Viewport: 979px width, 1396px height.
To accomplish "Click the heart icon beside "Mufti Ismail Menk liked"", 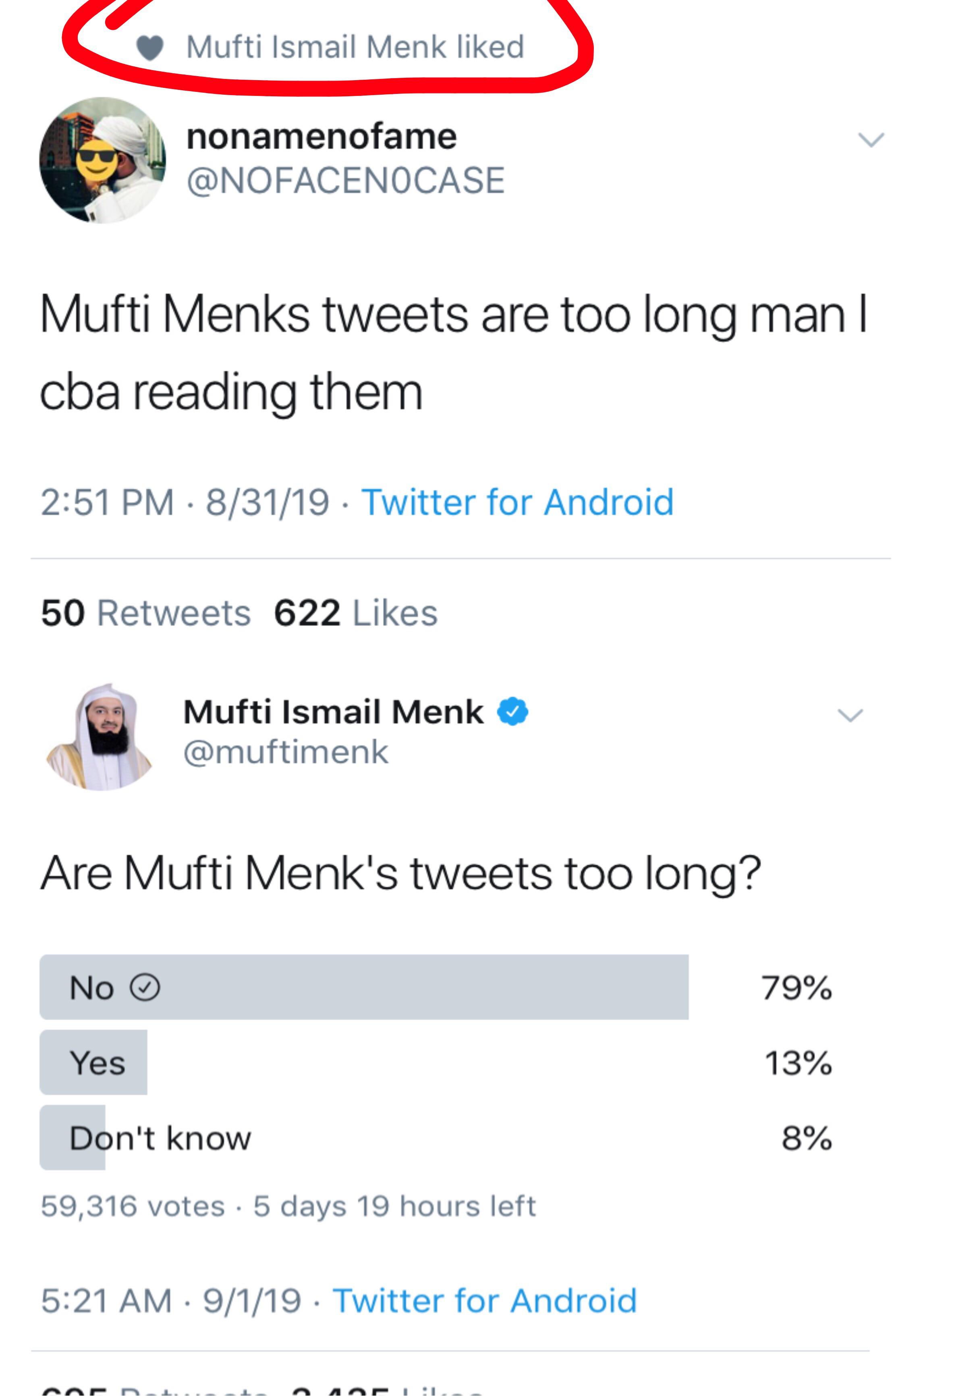I will click(x=149, y=48).
